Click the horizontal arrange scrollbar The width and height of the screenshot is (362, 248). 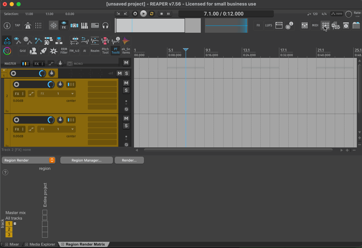(238, 150)
